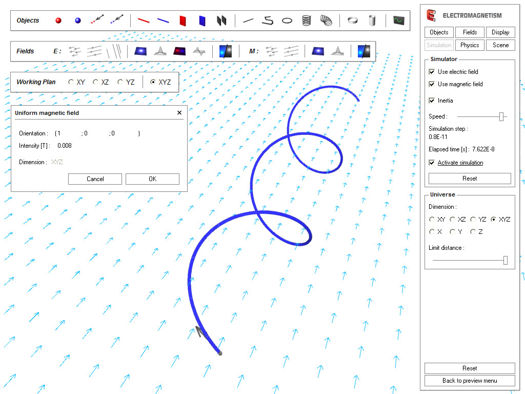The height and width of the screenshot is (394, 525).
Task: Add the oscilloscope object from the toolbar
Action: [398, 21]
